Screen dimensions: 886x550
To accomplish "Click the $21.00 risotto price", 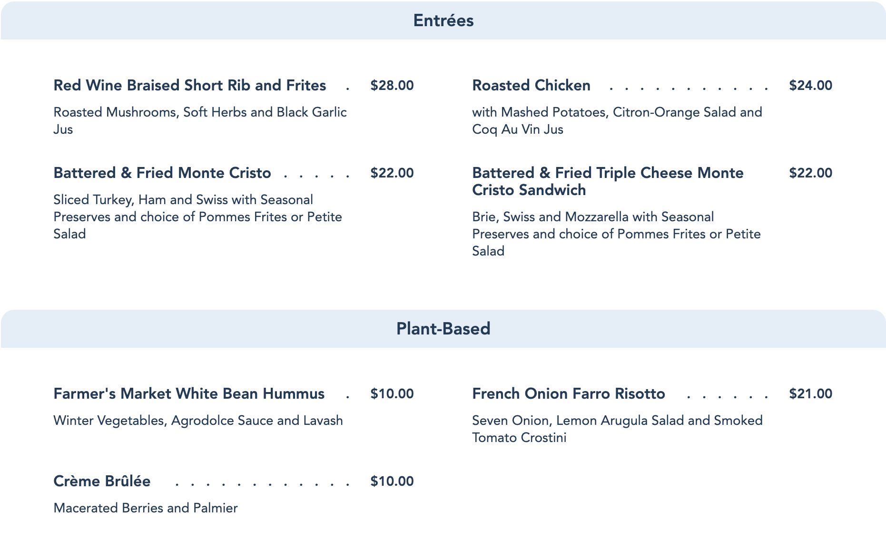I will pyautogui.click(x=810, y=394).
